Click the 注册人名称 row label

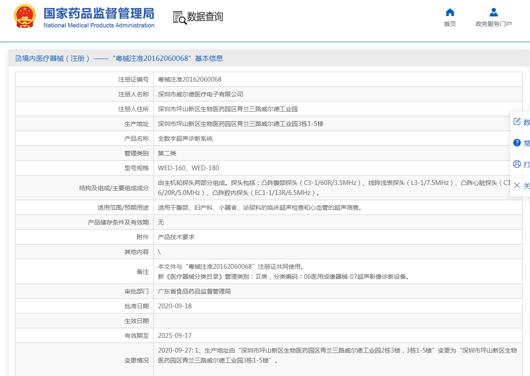click(133, 94)
